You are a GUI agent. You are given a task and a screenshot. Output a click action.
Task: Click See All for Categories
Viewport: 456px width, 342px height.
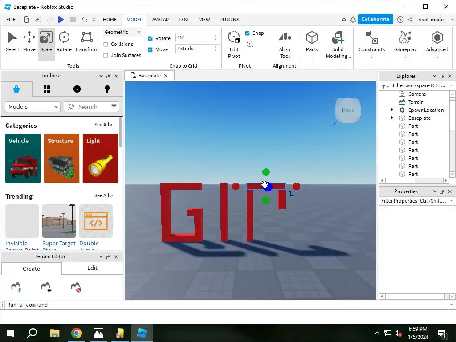pos(103,125)
